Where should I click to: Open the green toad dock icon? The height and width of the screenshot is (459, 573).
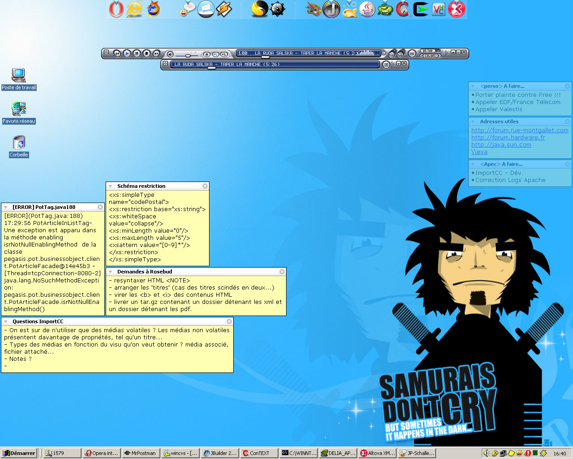(385, 9)
